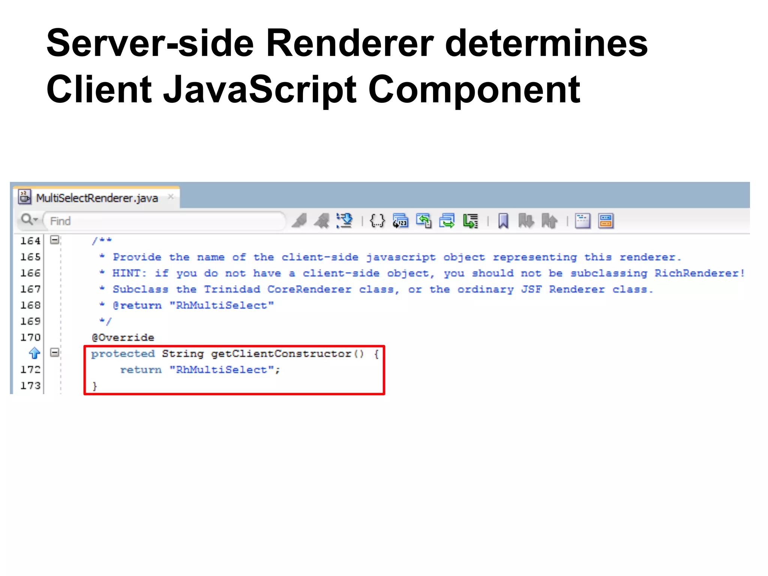This screenshot has height=576, width=768.
Task: Click the return "RhMultiSelect"; statement
Action: tap(200, 370)
